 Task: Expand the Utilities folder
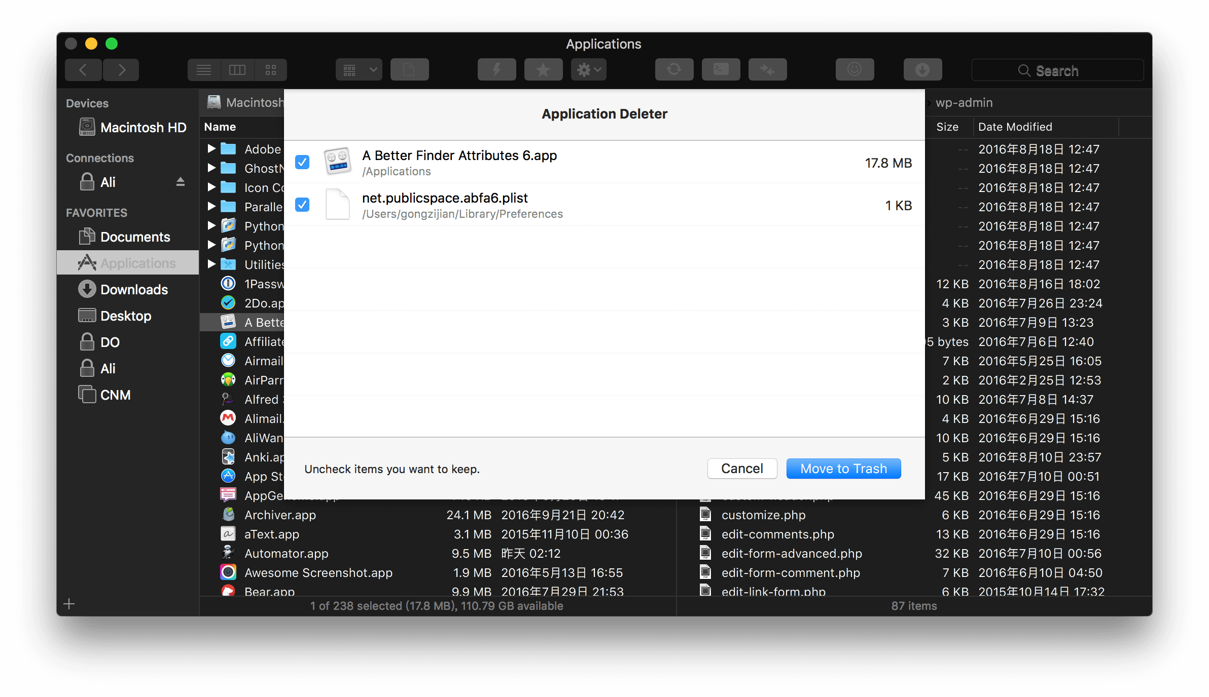point(211,264)
